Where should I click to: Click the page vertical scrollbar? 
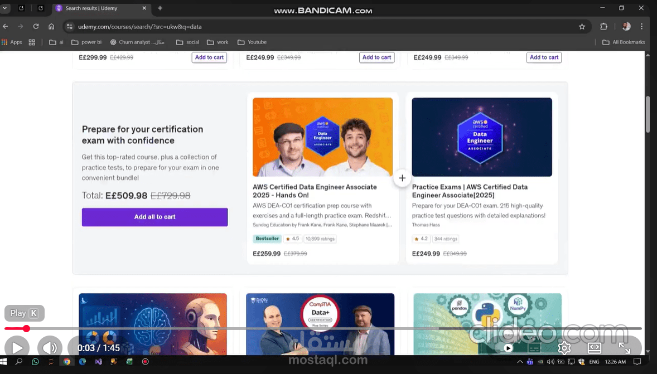tap(648, 114)
